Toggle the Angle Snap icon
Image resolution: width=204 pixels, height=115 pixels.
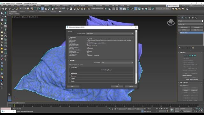click(78, 9)
